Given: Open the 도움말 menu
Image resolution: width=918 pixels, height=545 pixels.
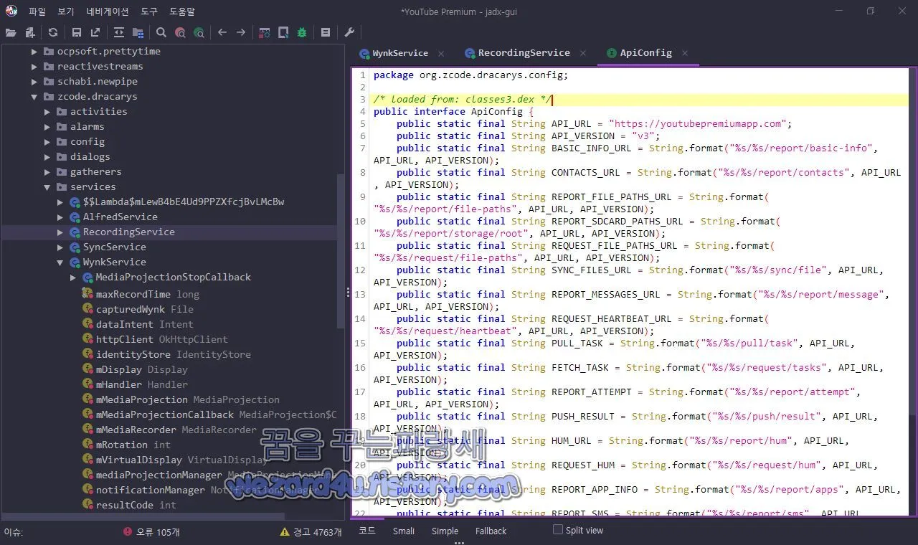Looking at the screenshot, I should tap(182, 11).
